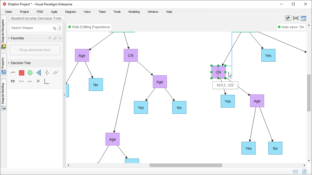Click the scroll up arrow of canvas
Screen dimensions: 312x175
click(309, 25)
